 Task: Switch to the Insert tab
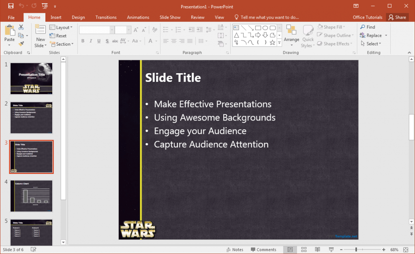(56, 17)
